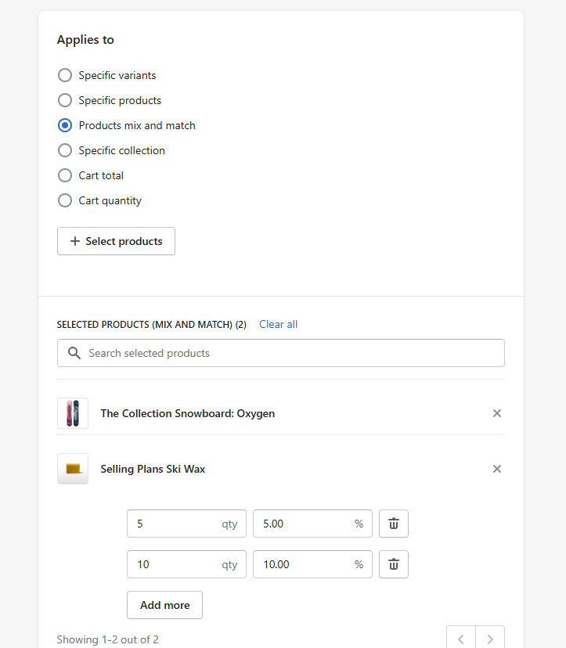The width and height of the screenshot is (566, 648).
Task: Click Selected Products (Mix and Match) heading
Action: click(x=151, y=325)
